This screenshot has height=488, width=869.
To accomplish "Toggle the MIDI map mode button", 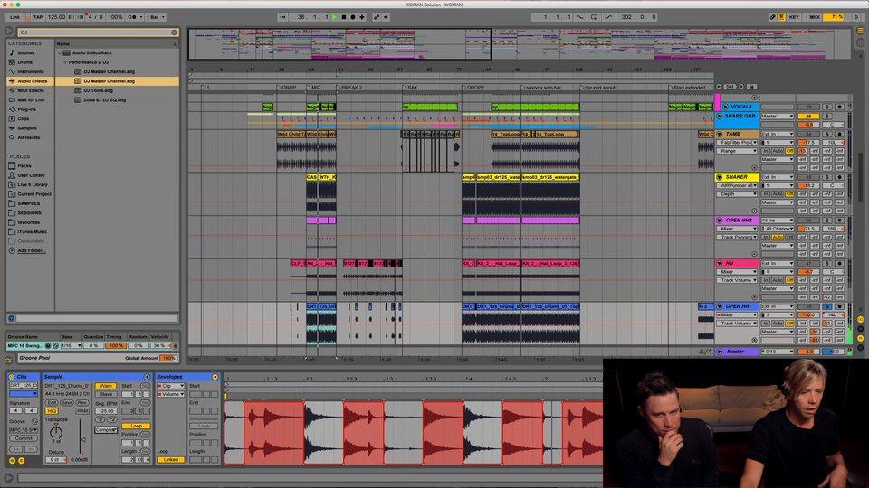I will pos(814,17).
